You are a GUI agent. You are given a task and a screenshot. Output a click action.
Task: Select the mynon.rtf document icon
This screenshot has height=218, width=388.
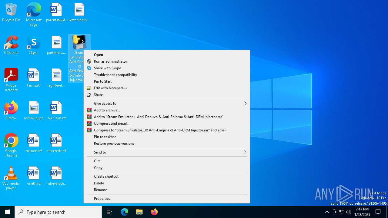[34, 144]
